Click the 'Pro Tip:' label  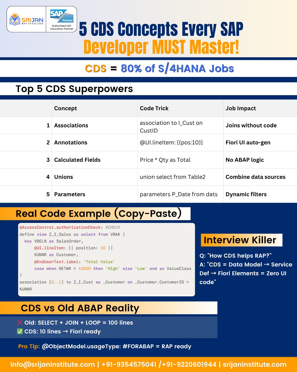coord(29,346)
